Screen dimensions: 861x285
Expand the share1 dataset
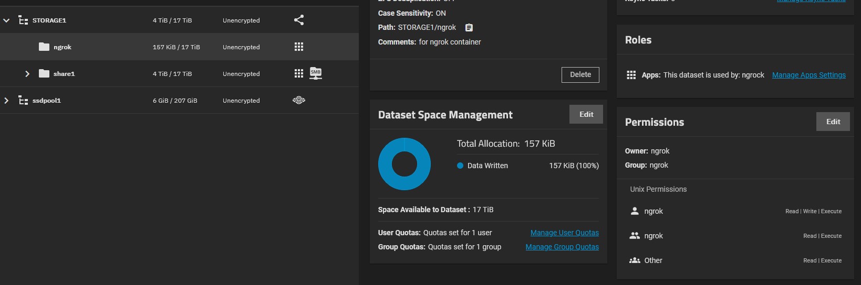pyautogui.click(x=27, y=74)
